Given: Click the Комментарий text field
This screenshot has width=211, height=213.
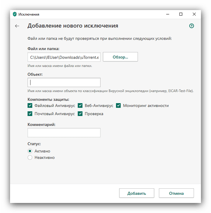Looking at the screenshot, I should click(64, 133).
